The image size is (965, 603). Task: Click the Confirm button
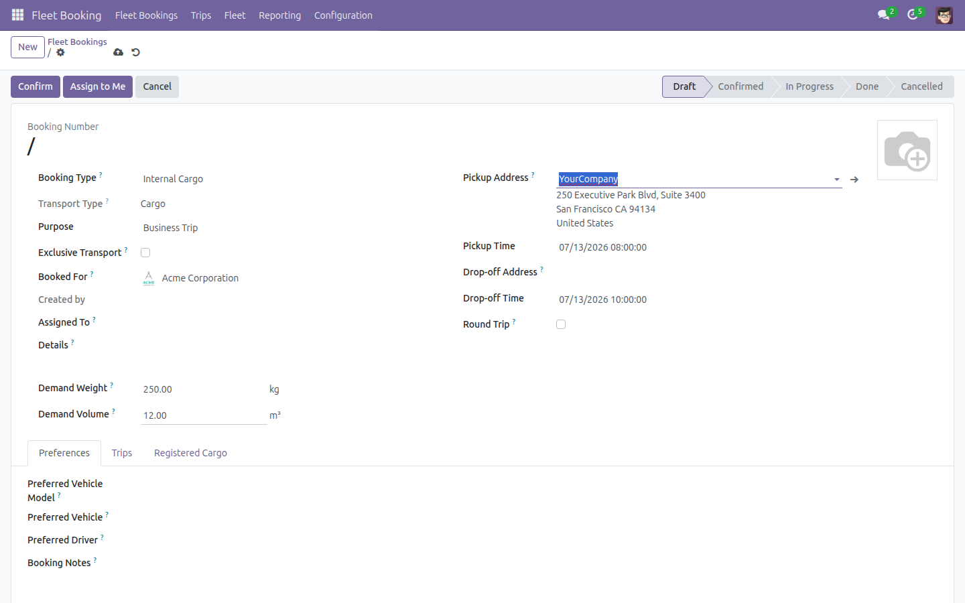[x=36, y=86]
